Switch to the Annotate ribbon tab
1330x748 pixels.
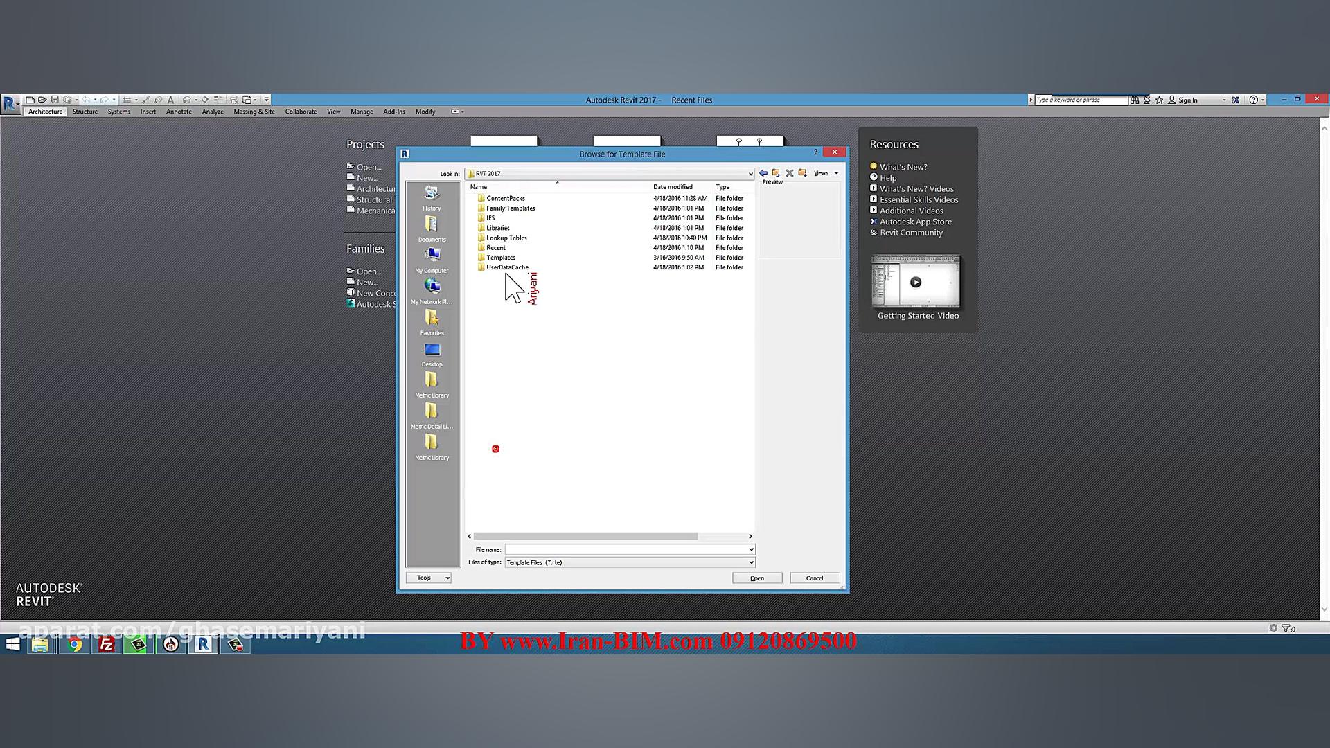point(179,112)
